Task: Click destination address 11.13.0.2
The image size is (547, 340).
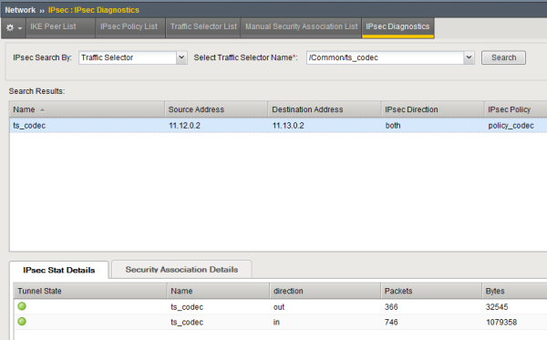Action: click(288, 126)
